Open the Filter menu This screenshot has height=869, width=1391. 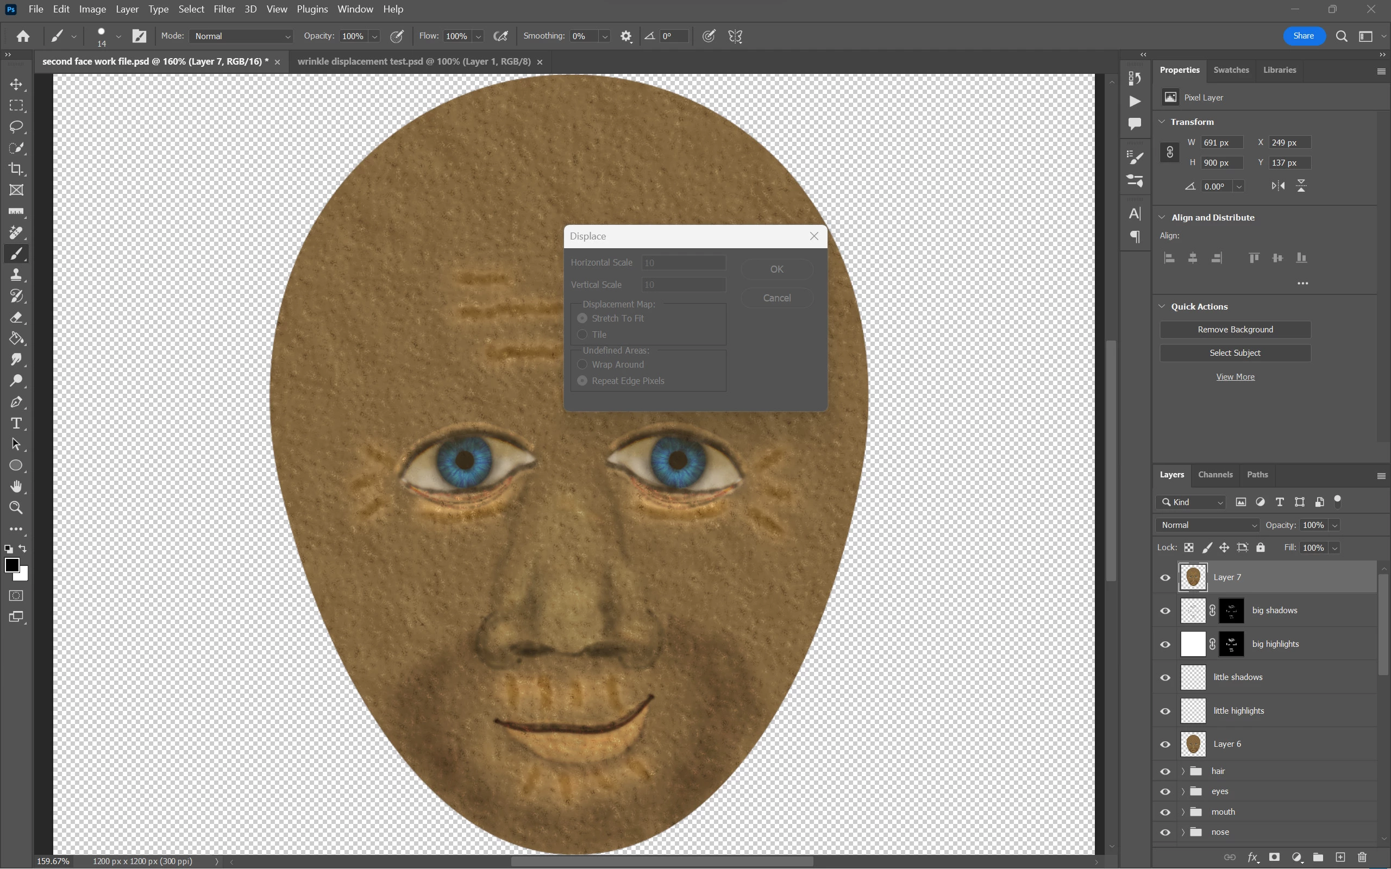pos(224,9)
